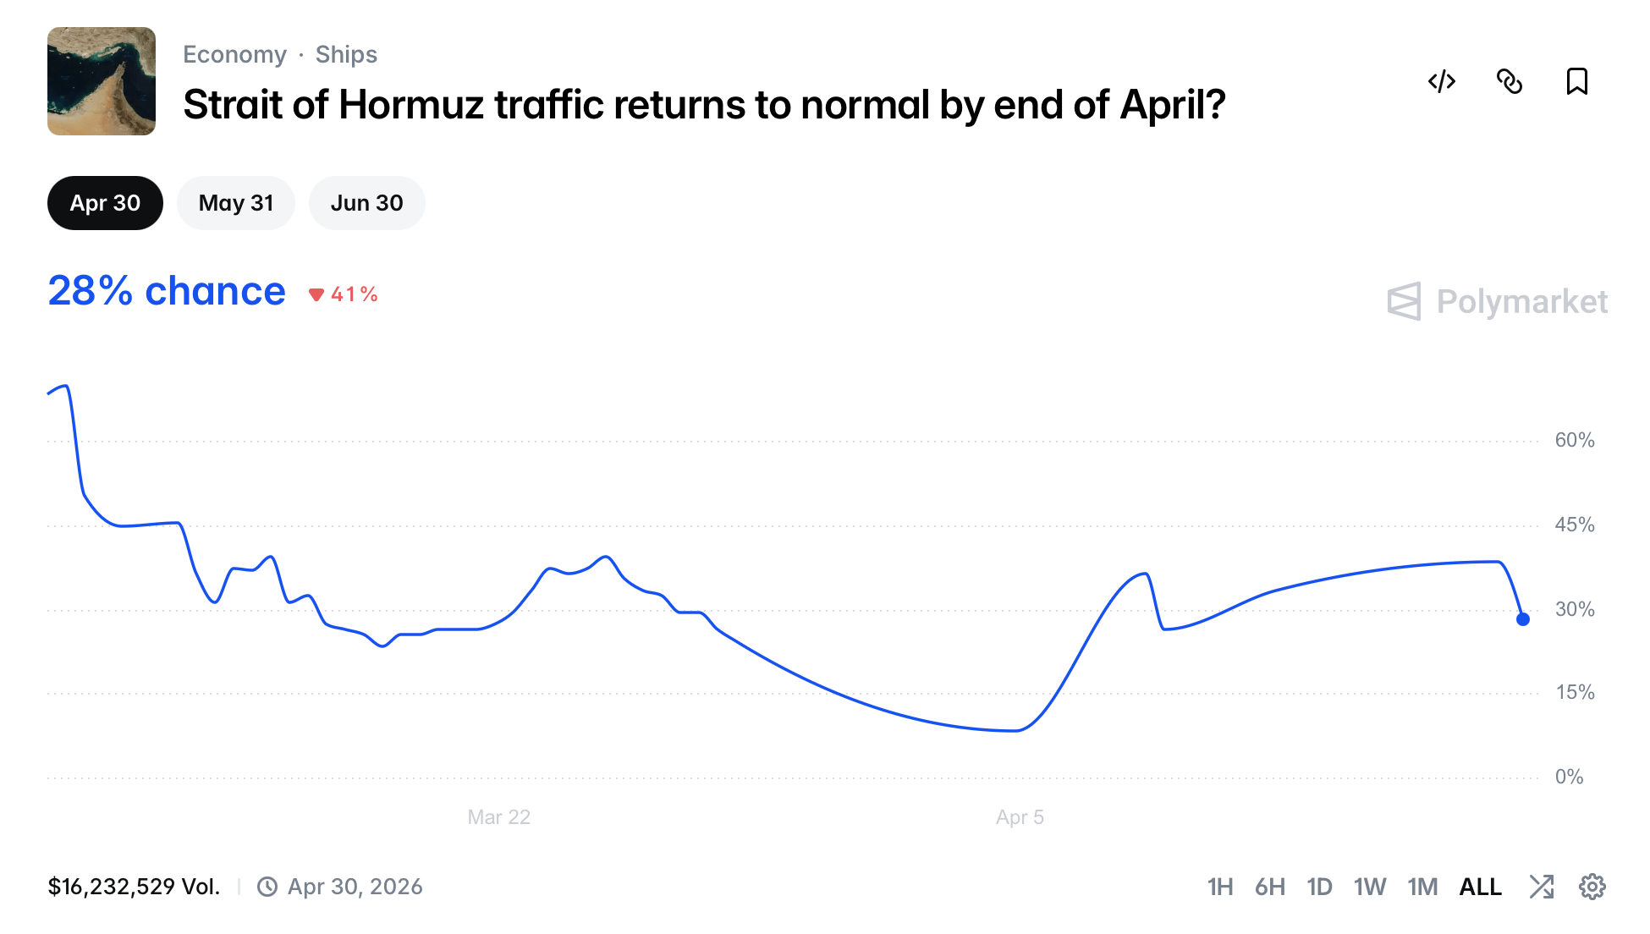Show ALL time chart range
This screenshot has height=934, width=1650.
pyautogui.click(x=1480, y=887)
